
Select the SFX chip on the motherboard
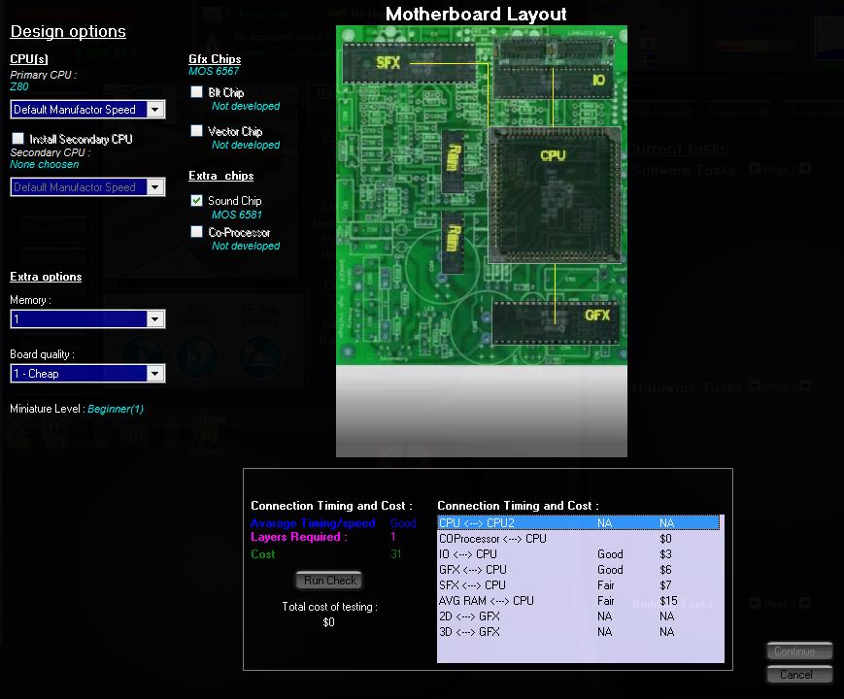[409, 63]
